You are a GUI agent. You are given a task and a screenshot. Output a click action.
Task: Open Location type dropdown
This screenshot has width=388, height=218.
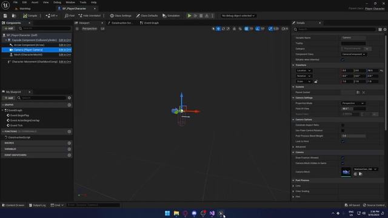click(x=304, y=70)
